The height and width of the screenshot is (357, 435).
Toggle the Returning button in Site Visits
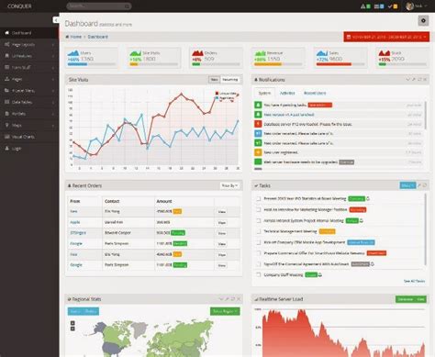[x=230, y=80]
